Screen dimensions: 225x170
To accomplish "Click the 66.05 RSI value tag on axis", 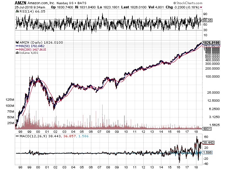I will click(x=207, y=20).
